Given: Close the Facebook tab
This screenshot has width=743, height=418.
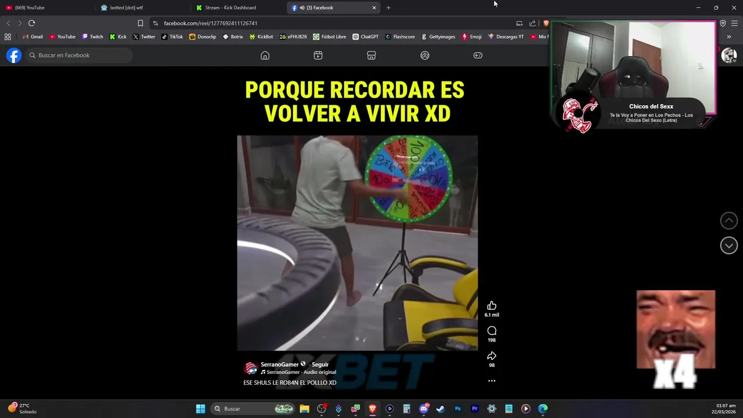Looking at the screenshot, I should click(x=374, y=8).
